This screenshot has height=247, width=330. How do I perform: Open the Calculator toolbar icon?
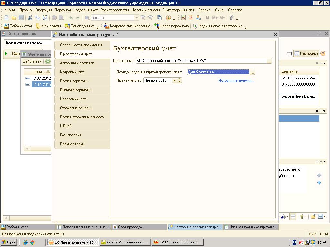183,18
